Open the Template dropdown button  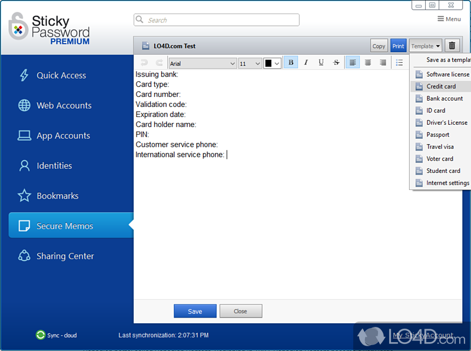(x=425, y=46)
